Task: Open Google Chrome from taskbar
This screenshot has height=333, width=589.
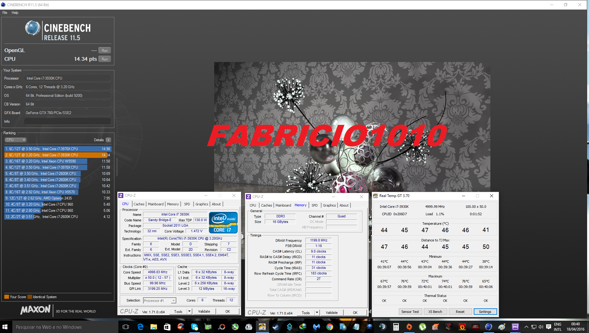Action: pyautogui.click(x=330, y=327)
